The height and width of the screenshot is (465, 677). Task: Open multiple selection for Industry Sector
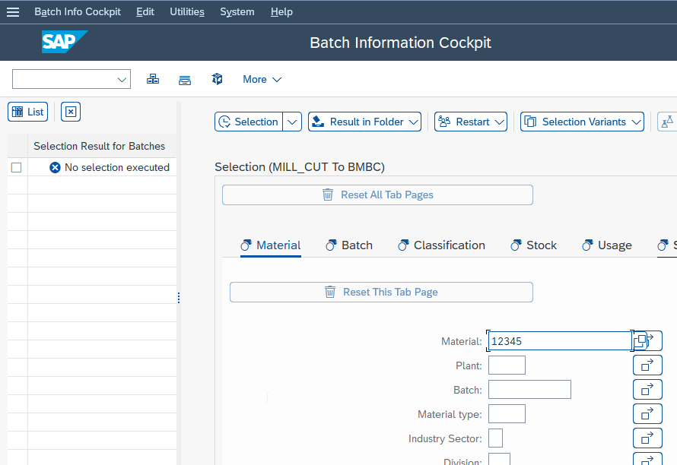click(647, 438)
